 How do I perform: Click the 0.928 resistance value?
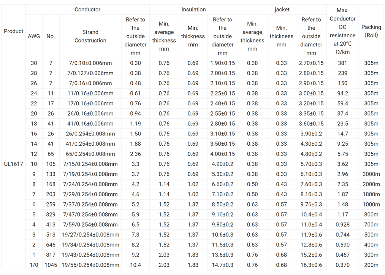click(342, 225)
